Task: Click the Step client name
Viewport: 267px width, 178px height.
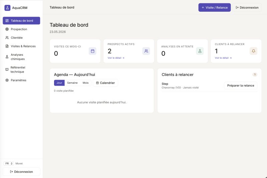Action: [x=165, y=84]
